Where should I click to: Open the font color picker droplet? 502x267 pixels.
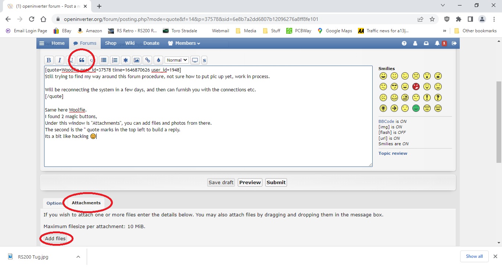[158, 60]
